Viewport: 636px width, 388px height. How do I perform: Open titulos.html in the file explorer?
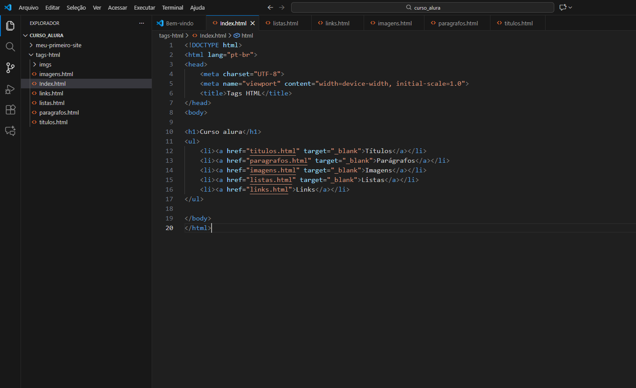point(53,122)
